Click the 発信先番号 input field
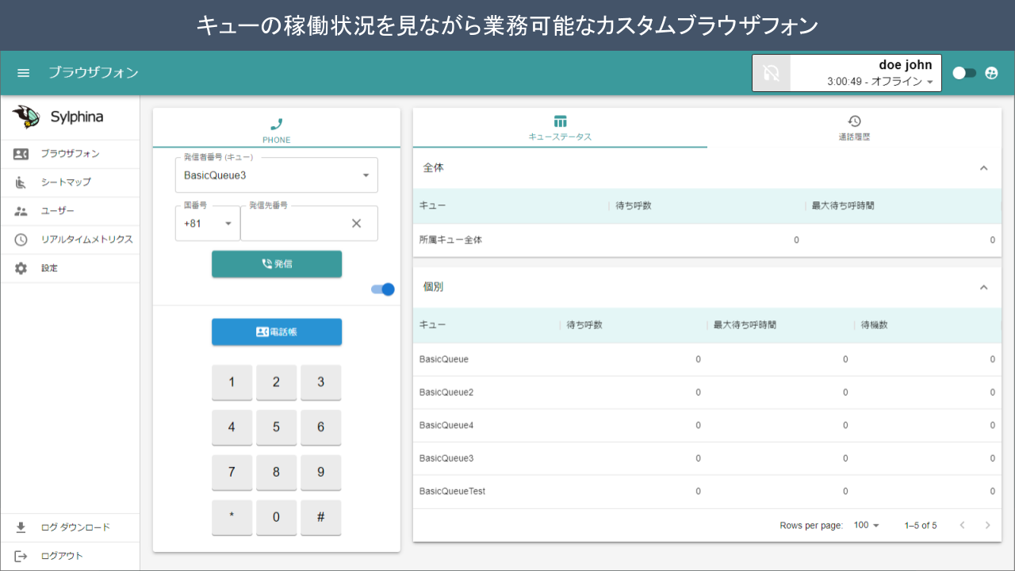 (x=293, y=224)
